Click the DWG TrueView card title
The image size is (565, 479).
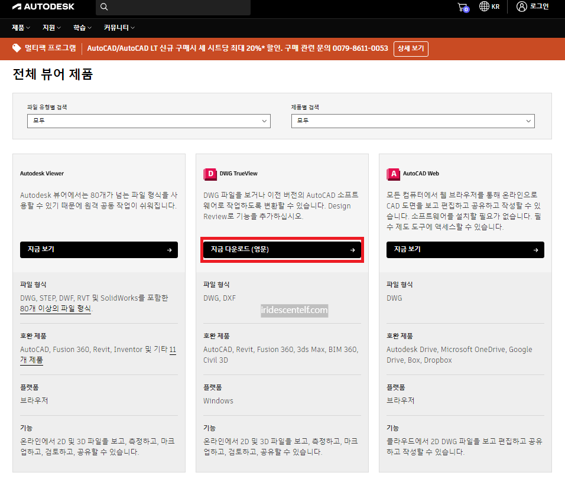pyautogui.click(x=239, y=174)
